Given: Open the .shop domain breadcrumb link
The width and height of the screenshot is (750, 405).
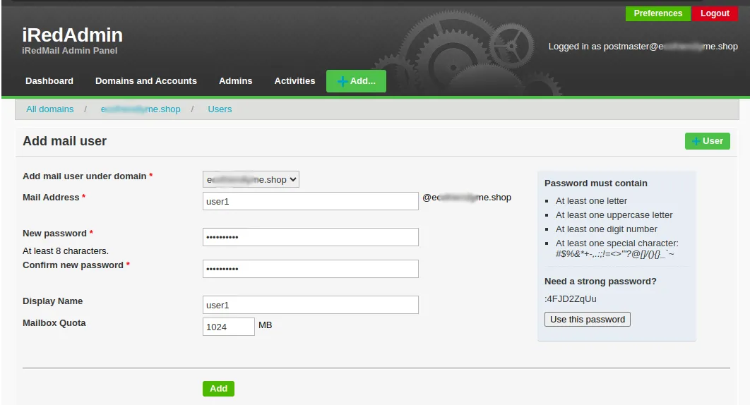Looking at the screenshot, I should point(141,109).
